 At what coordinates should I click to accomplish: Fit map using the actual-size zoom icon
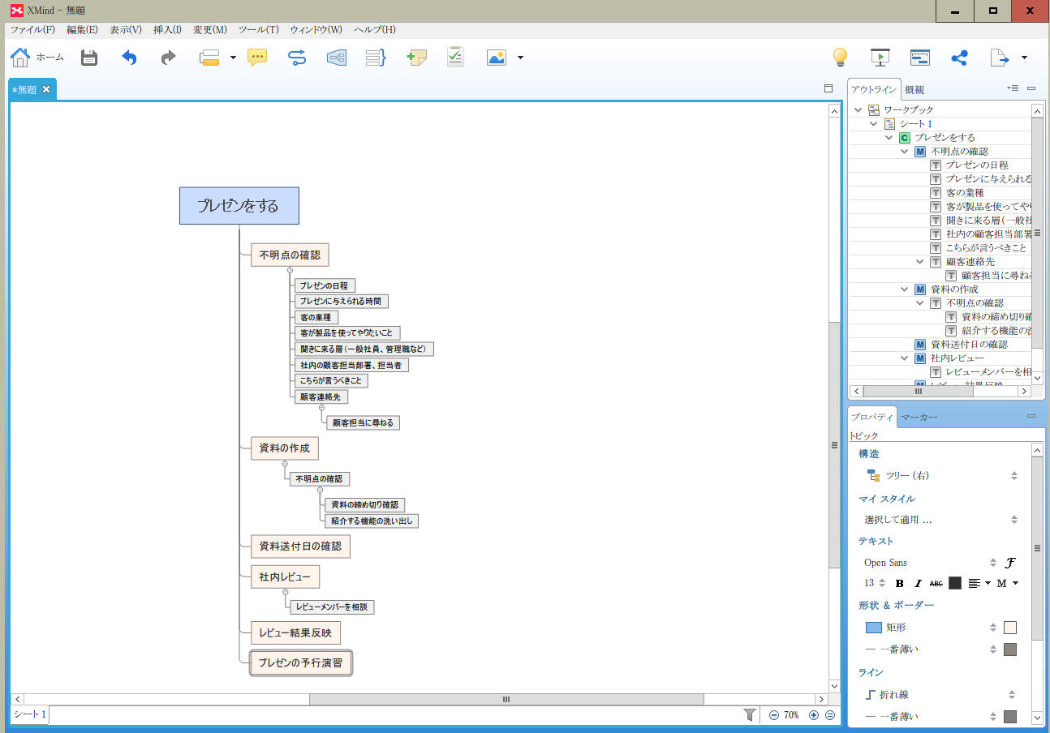(x=830, y=715)
